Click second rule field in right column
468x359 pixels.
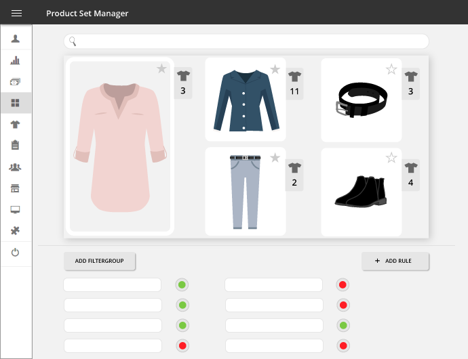(274, 305)
